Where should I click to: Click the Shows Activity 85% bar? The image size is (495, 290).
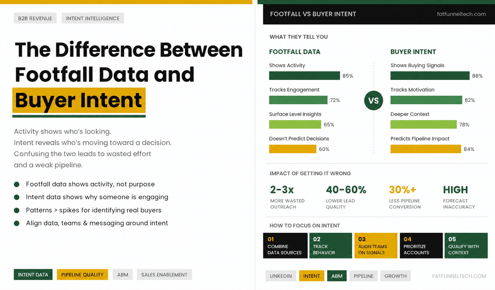point(304,76)
